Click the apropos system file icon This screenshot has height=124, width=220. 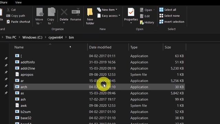tap(17, 74)
